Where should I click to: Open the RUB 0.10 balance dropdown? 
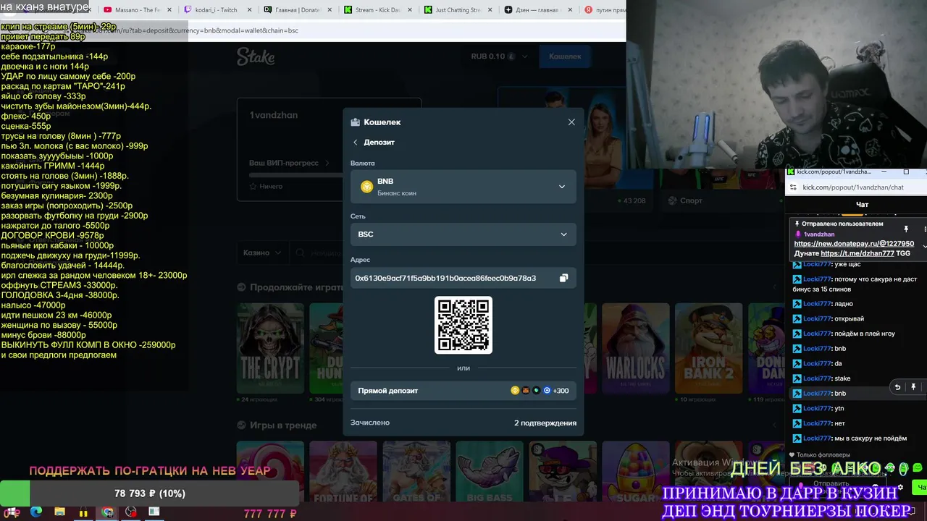point(500,56)
